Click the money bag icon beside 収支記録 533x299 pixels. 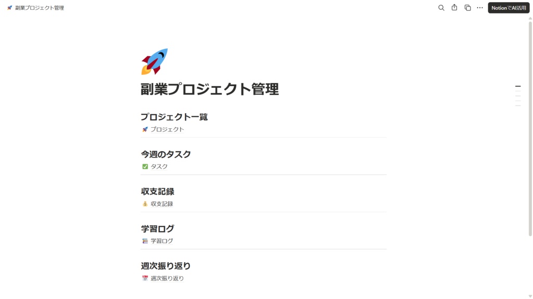(x=144, y=204)
